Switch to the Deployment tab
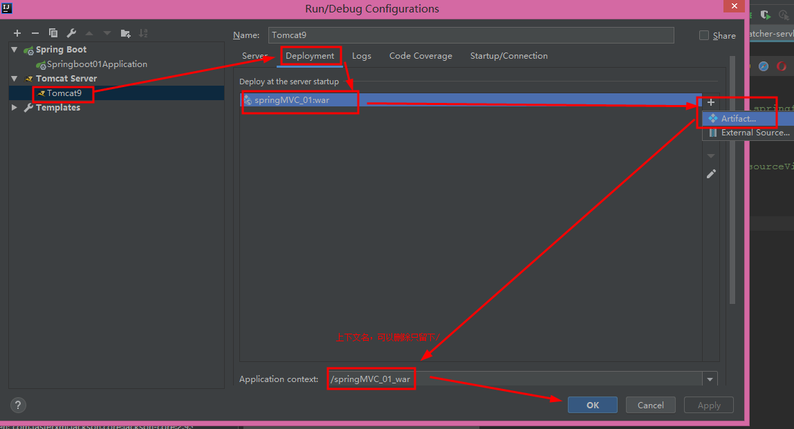Viewport: 794px width, 429px height. [x=310, y=56]
